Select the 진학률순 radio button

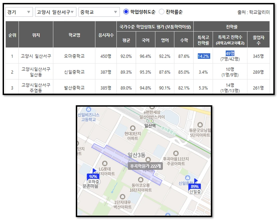click(161, 12)
